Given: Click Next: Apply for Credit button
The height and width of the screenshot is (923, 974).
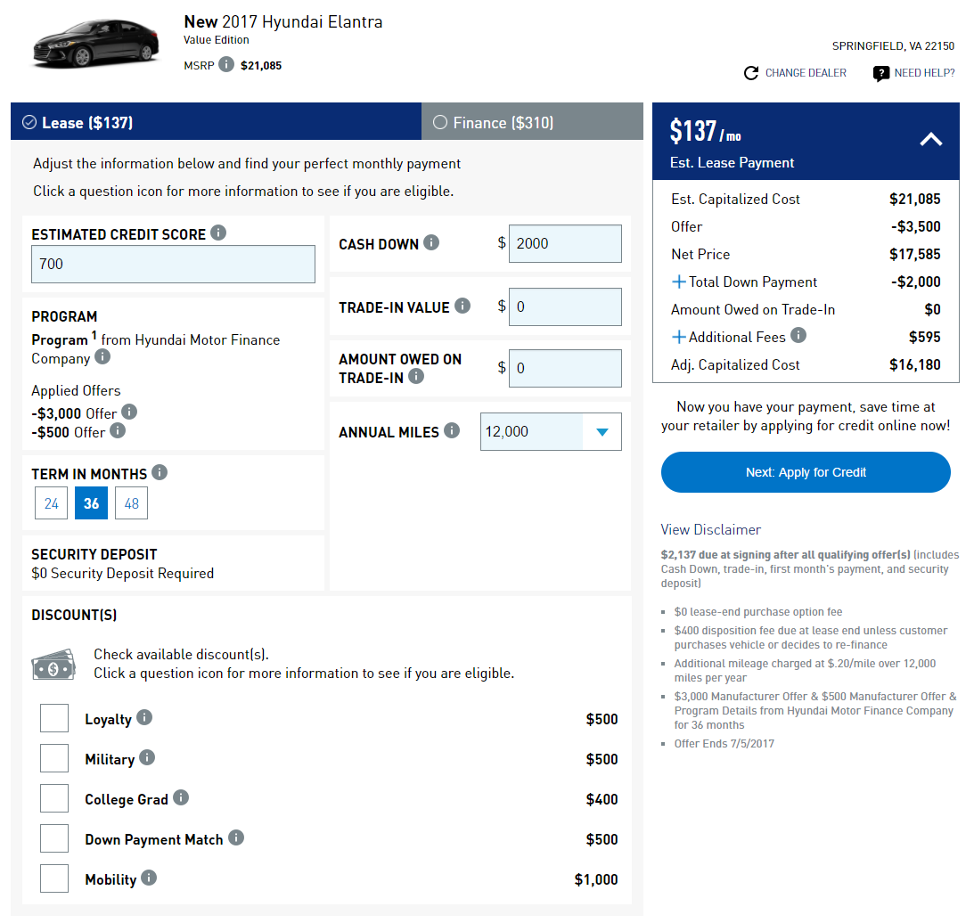Looking at the screenshot, I should point(806,472).
